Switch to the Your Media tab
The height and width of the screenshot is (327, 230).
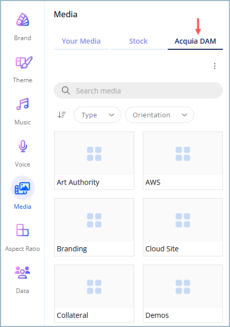point(81,41)
